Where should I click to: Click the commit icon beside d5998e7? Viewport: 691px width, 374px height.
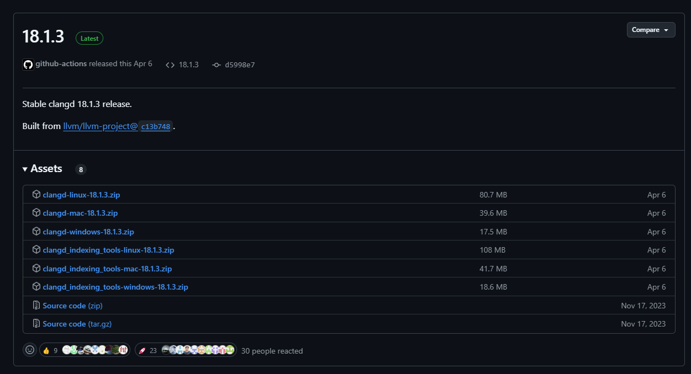(x=217, y=65)
